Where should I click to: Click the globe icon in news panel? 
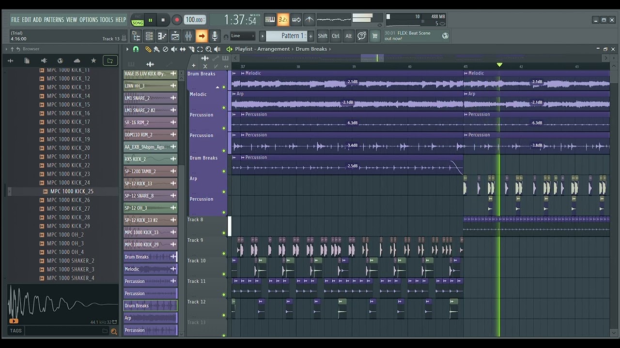[445, 35]
